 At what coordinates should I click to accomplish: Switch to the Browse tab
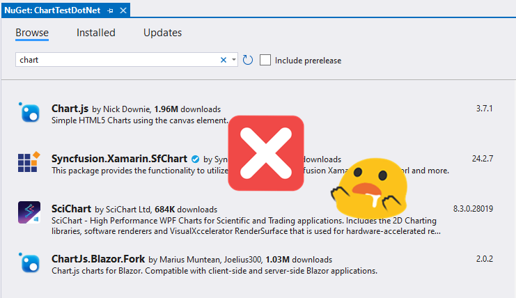(32, 33)
